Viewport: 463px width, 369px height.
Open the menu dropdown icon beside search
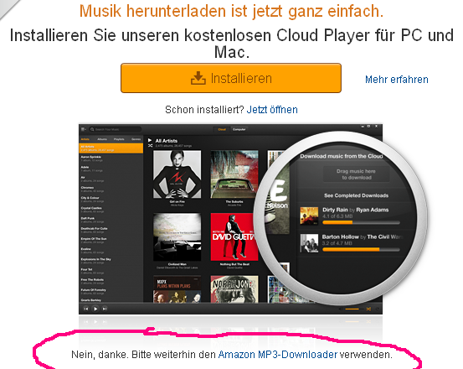pyautogui.click(x=84, y=129)
